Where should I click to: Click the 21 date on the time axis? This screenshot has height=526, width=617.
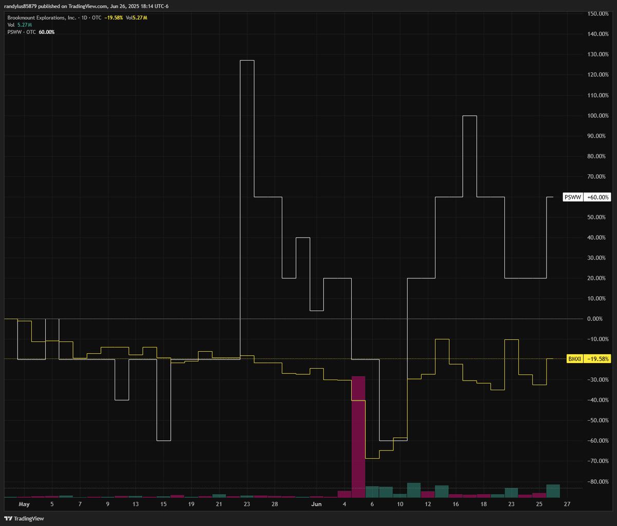(219, 505)
